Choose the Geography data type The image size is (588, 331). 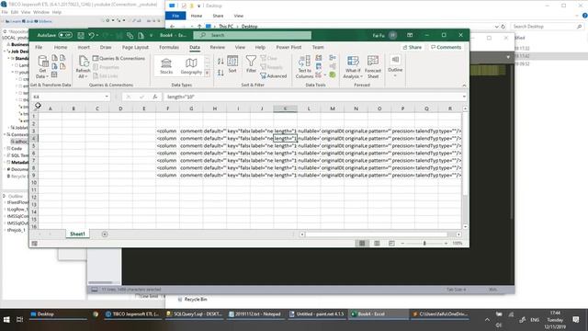[x=191, y=66]
